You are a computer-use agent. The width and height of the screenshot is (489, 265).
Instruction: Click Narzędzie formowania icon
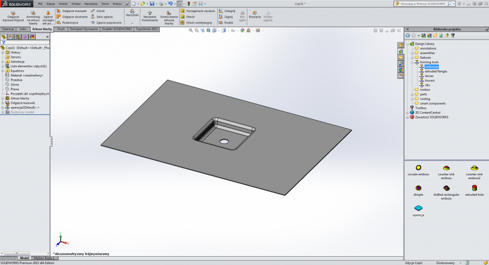click(x=150, y=13)
